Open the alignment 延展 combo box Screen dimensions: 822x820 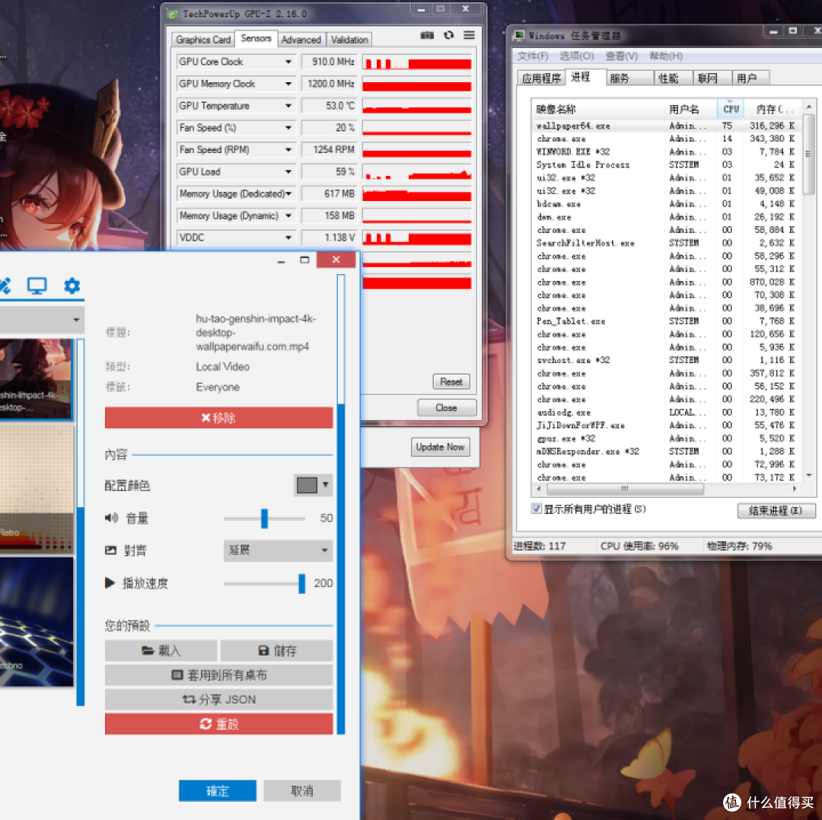278,550
